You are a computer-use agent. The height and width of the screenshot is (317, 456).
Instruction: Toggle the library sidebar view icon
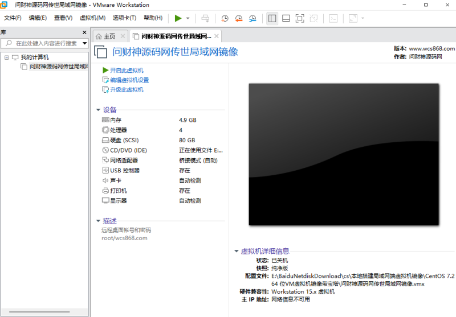272,18
